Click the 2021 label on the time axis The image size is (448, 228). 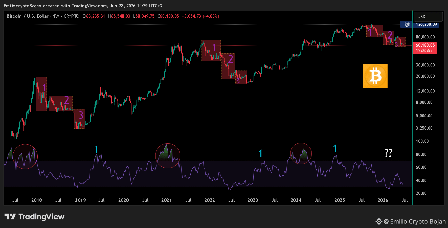166,200
